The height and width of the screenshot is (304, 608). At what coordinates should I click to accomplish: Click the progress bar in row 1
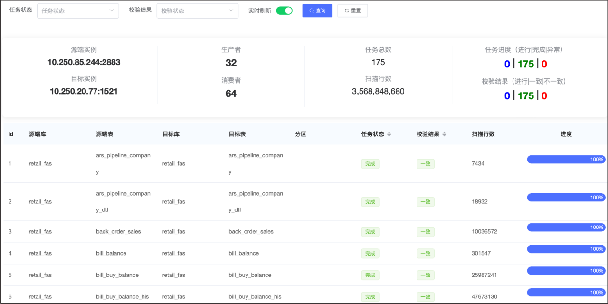[566, 160]
